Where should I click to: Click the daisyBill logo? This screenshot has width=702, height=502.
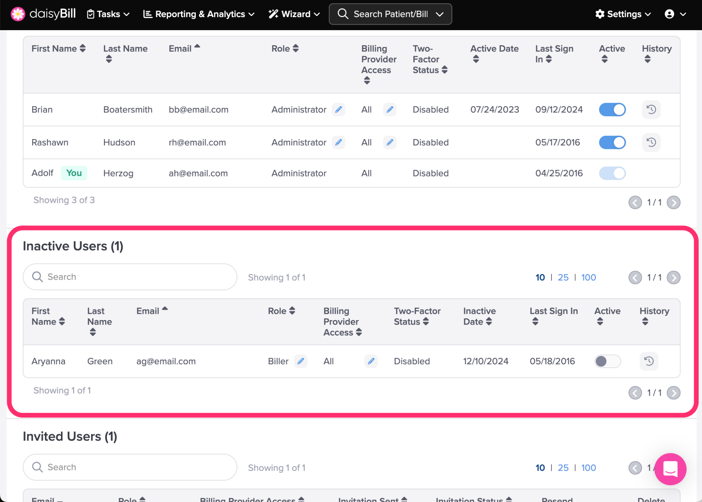pyautogui.click(x=43, y=14)
